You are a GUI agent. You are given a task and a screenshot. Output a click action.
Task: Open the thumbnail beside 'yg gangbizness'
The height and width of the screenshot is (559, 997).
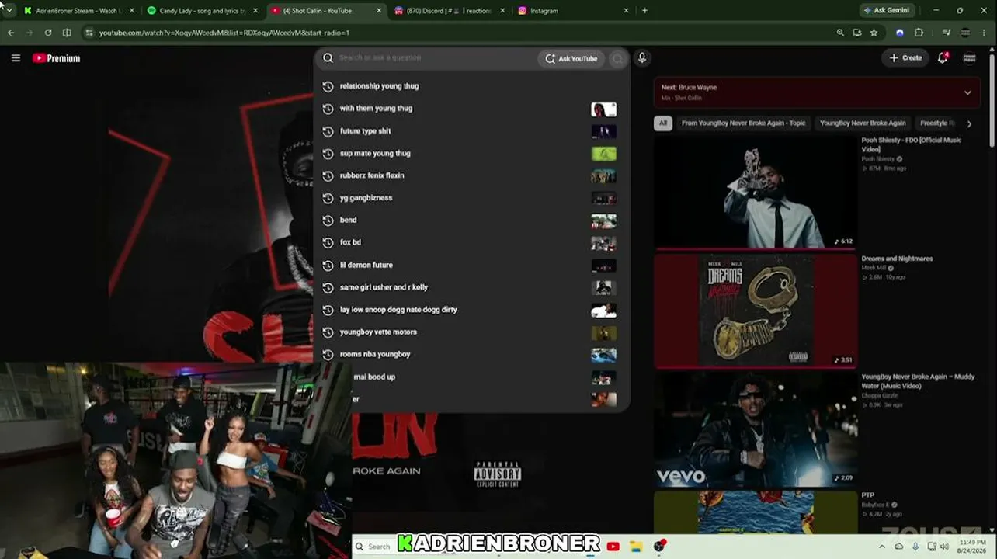tap(603, 198)
